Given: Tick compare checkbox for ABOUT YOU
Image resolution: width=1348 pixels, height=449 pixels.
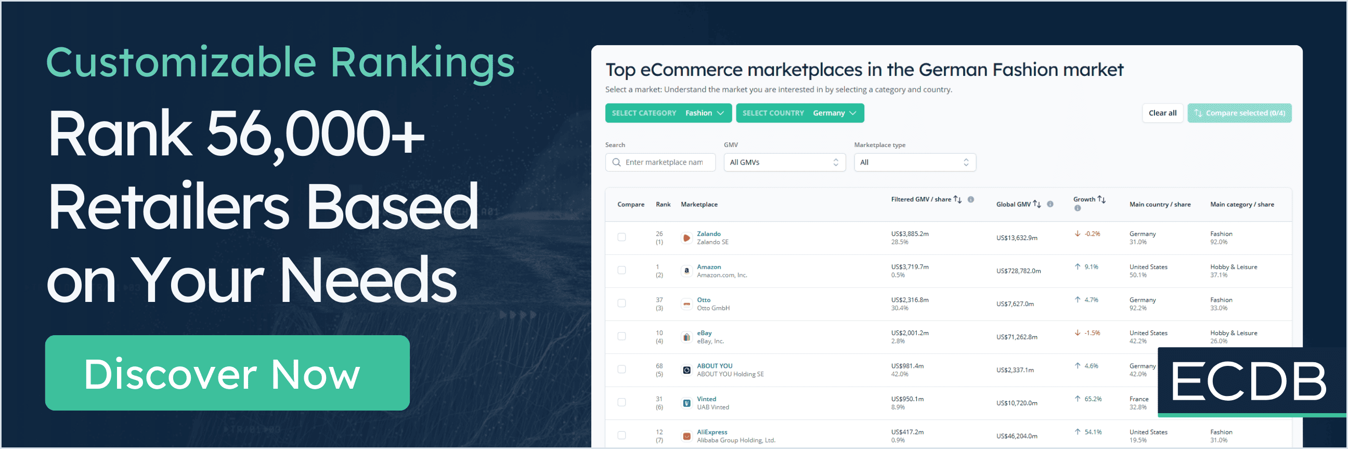Looking at the screenshot, I should (x=621, y=369).
